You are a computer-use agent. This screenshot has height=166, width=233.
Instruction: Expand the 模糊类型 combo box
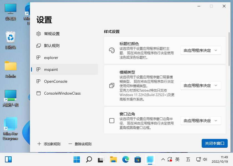tap(201, 85)
